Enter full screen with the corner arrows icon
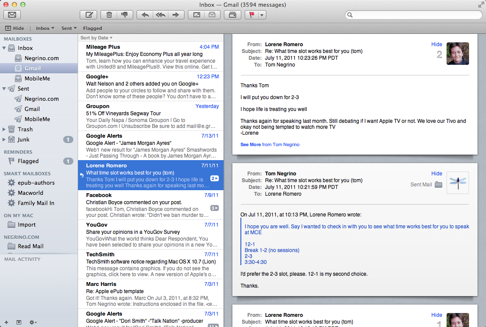Viewport: 486px width, 327px height. click(x=481, y=5)
